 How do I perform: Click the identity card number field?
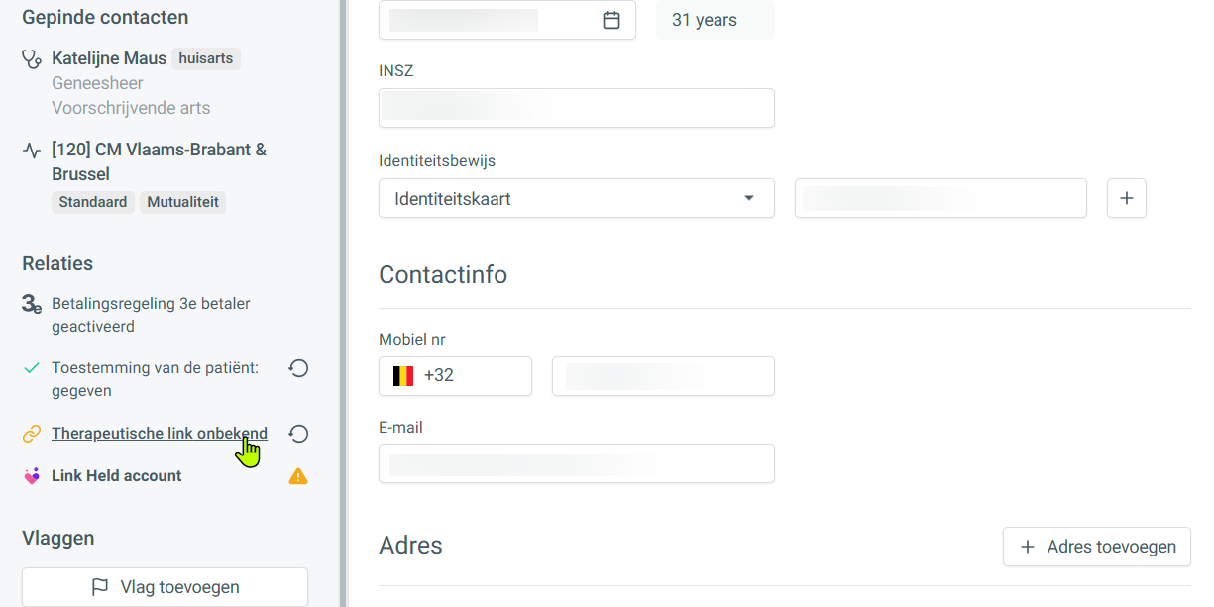point(940,198)
